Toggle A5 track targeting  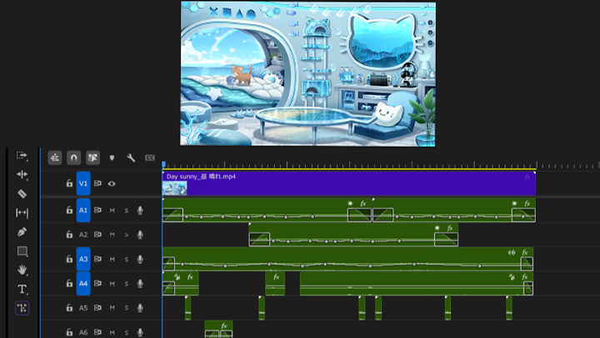click(83, 308)
